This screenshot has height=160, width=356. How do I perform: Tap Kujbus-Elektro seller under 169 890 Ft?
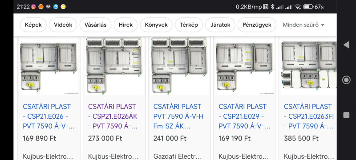(48, 156)
